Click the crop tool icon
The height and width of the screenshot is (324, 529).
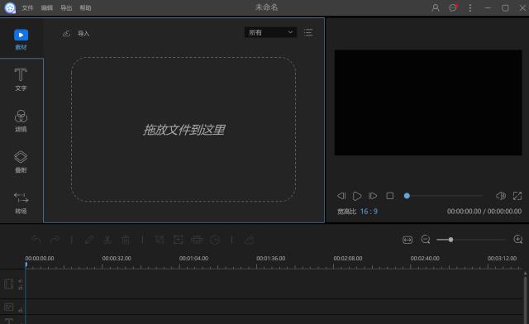point(160,240)
